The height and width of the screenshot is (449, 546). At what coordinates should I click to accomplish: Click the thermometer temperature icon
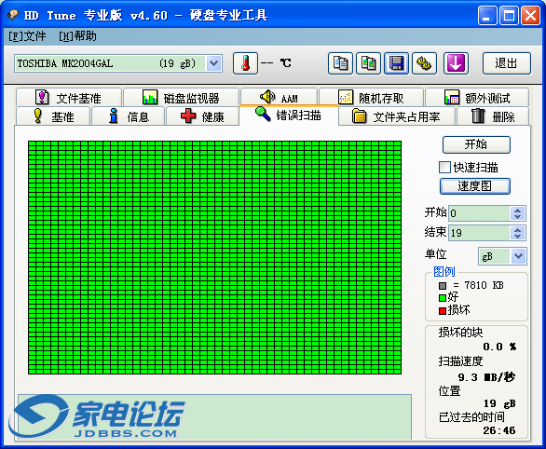[x=245, y=63]
